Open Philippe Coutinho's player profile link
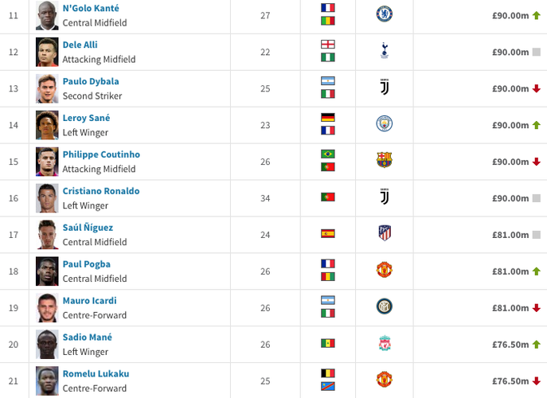 pyautogui.click(x=101, y=154)
